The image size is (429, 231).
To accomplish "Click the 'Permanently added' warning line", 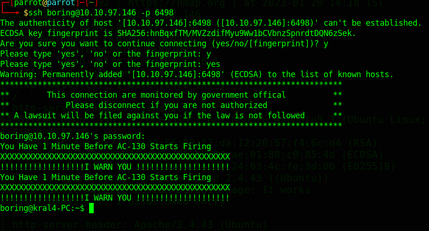I will (x=197, y=74).
